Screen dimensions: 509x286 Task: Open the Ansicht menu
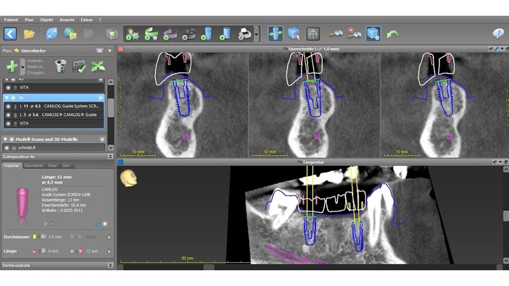(x=67, y=20)
